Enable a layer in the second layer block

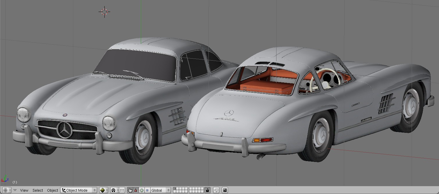[x=191, y=189]
